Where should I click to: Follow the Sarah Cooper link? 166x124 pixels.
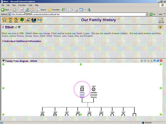(82, 33)
